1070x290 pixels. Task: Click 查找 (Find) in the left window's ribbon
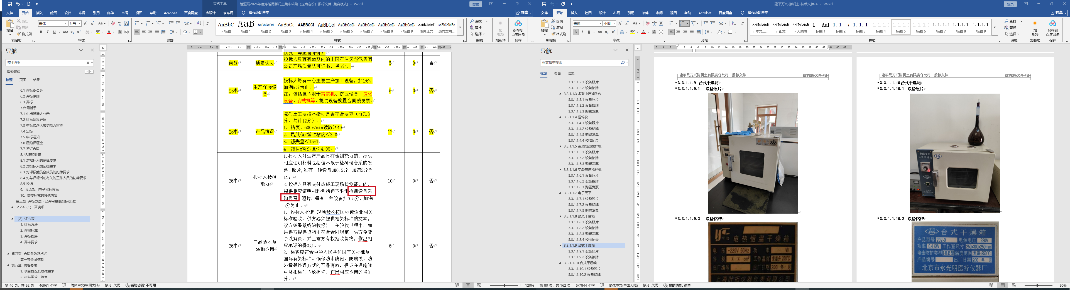tap(476, 22)
